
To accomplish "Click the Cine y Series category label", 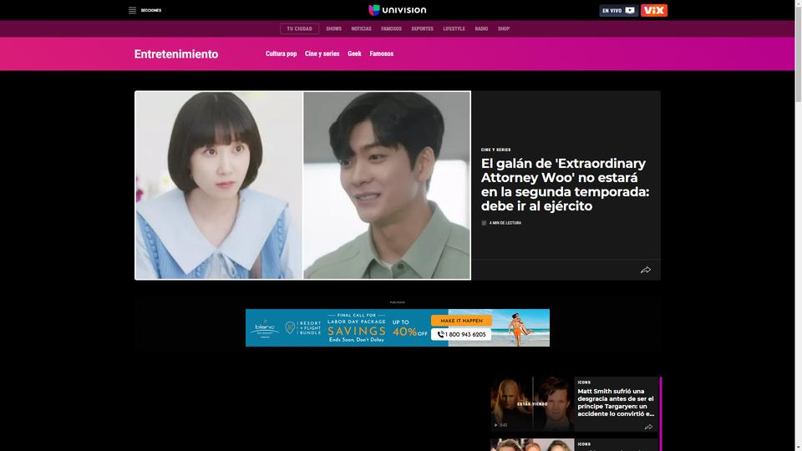I will [495, 149].
